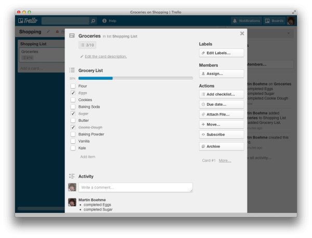Open the Boards menu
The width and height of the screenshot is (312, 238).
point(274,21)
